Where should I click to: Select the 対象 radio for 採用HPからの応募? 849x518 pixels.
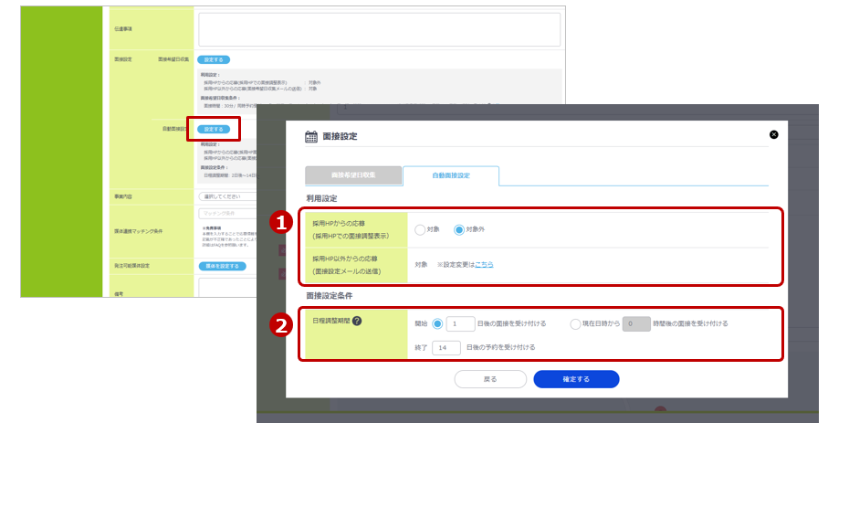(x=420, y=229)
